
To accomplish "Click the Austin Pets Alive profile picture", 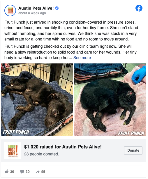I will pos(10,10).
